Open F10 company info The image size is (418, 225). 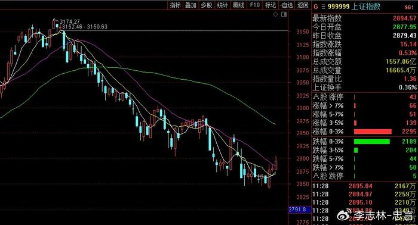point(254,5)
